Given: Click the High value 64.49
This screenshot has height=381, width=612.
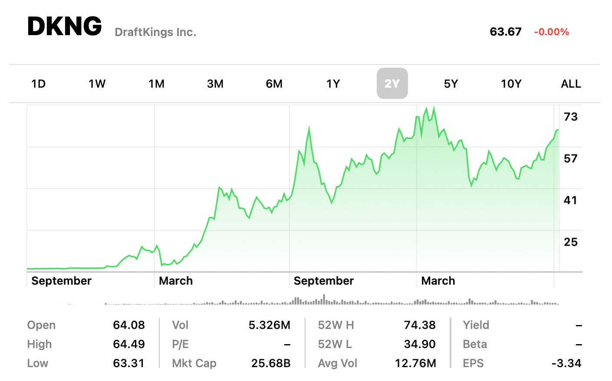Looking at the screenshot, I should 129,344.
